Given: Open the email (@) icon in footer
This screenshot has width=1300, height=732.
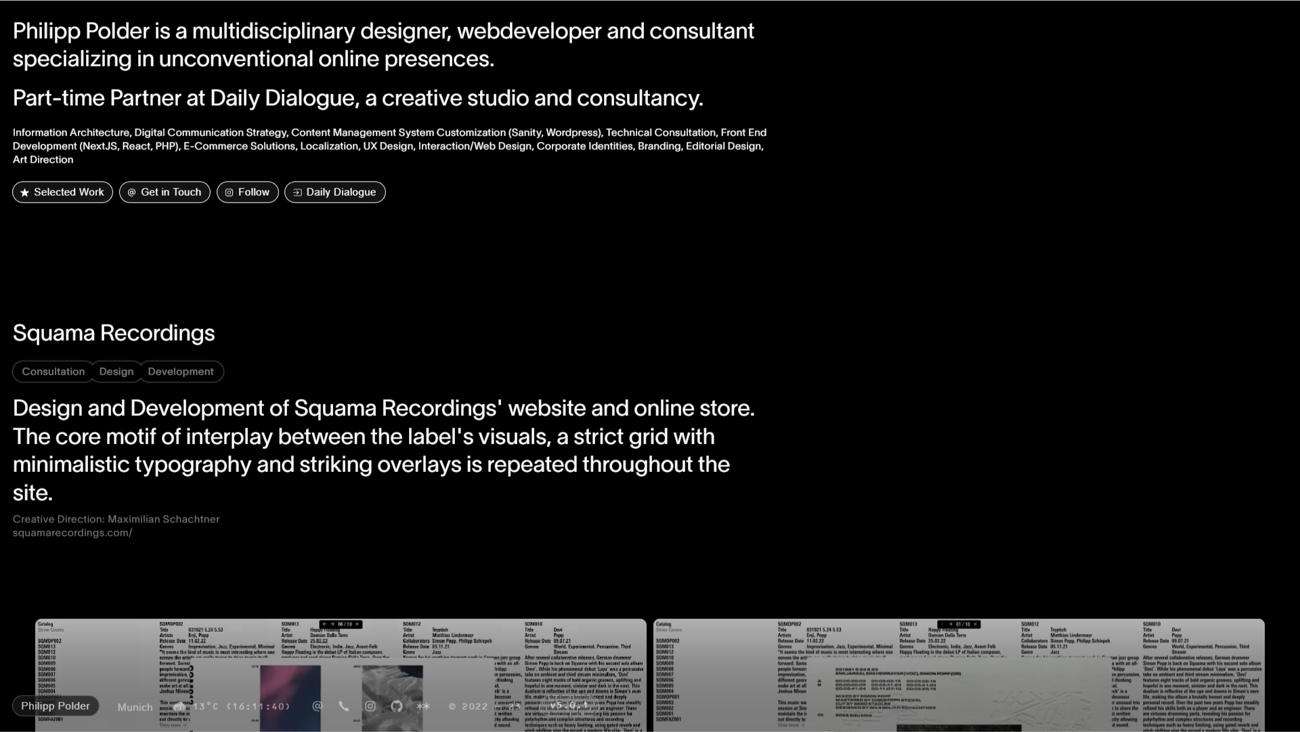Looking at the screenshot, I should pos(317,706).
